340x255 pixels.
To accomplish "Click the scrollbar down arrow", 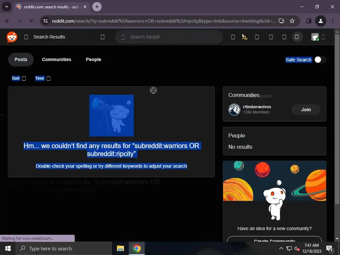I will point(337,239).
